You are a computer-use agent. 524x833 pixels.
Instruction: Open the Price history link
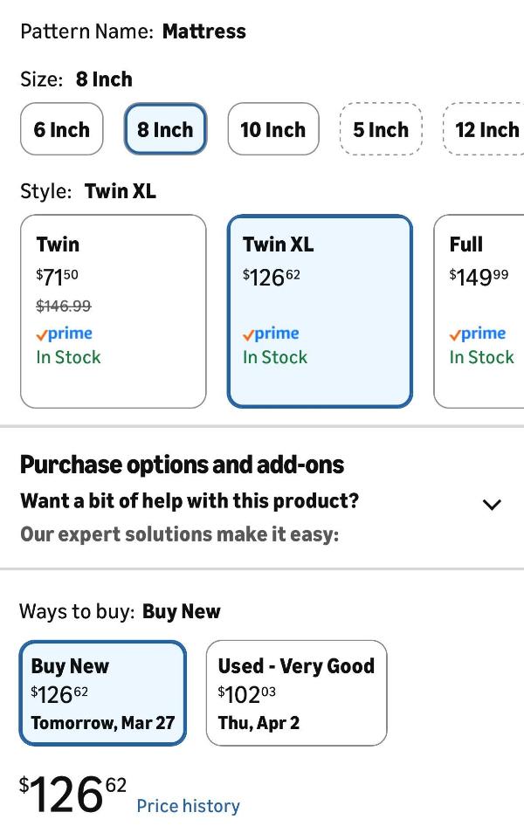[188, 806]
